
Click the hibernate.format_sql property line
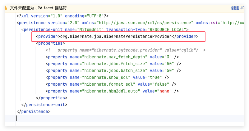(x=111, y=84)
